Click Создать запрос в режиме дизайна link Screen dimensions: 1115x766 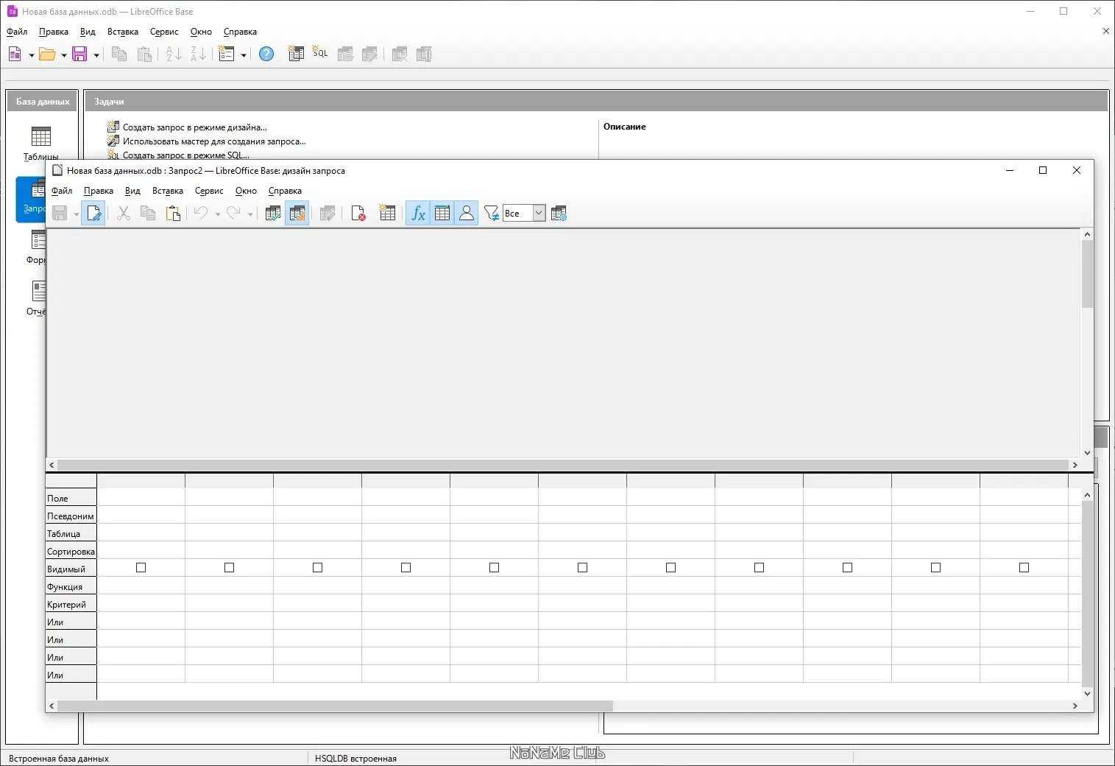point(194,127)
